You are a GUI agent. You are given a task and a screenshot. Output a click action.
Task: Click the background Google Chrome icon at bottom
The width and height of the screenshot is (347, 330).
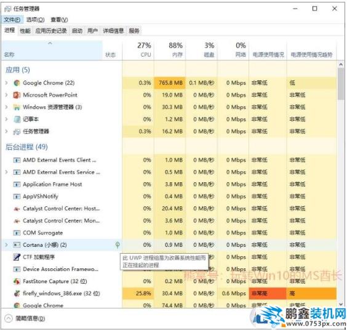[x=17, y=305]
